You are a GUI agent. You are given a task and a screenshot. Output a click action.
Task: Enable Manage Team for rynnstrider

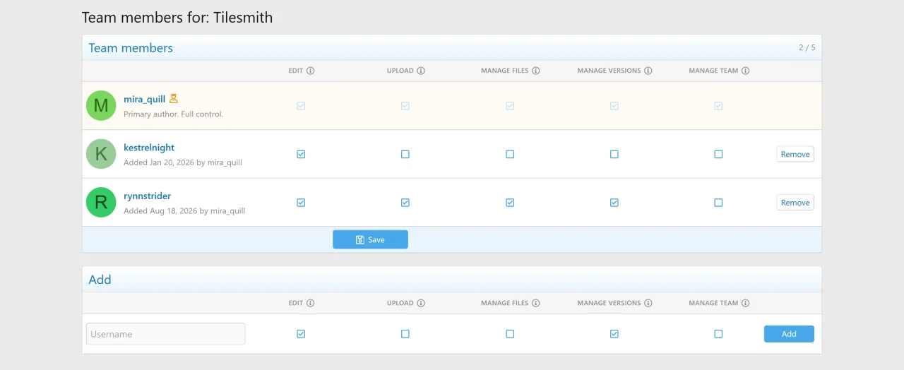(x=718, y=202)
